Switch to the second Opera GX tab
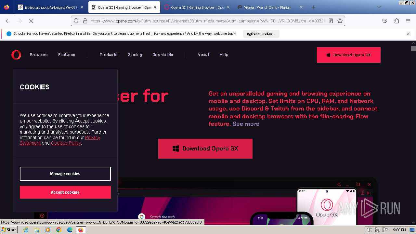The width and height of the screenshot is (416, 234). (x=198, y=7)
